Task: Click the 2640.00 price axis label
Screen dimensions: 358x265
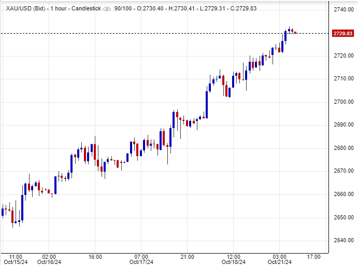Action: pyautogui.click(x=343, y=241)
